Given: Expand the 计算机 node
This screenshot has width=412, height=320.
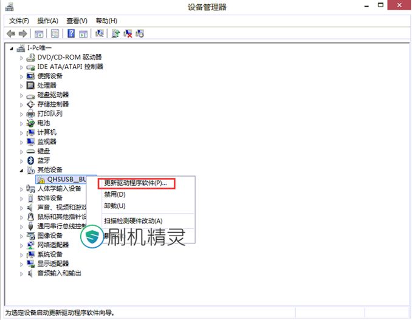Looking at the screenshot, I should [21, 133].
